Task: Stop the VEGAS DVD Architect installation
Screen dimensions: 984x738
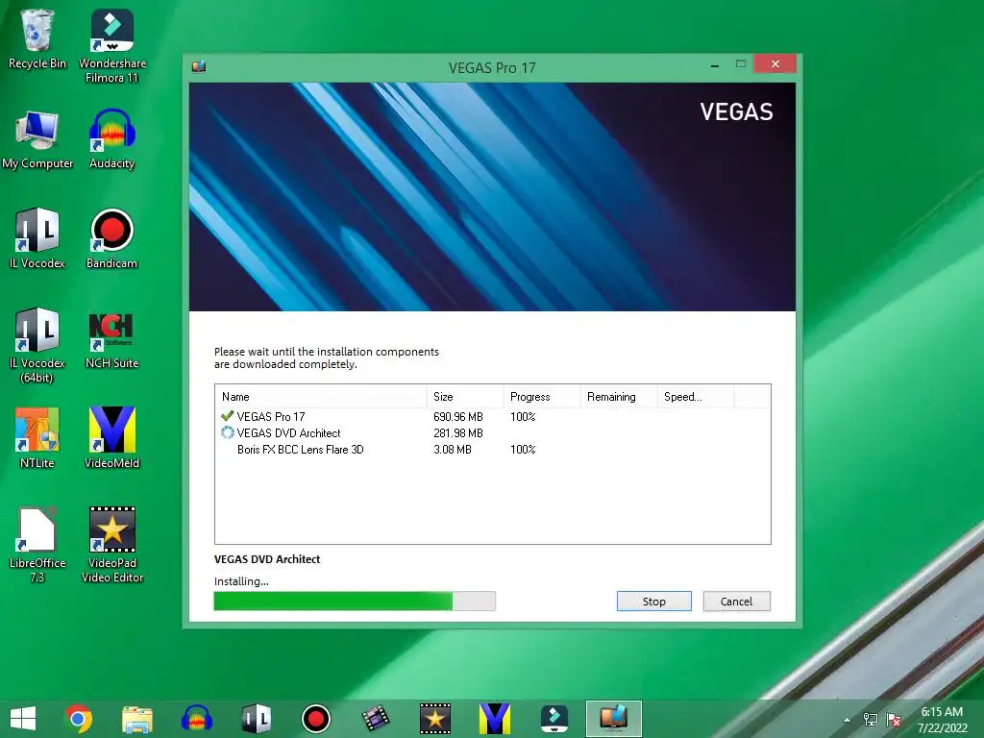Action: click(x=653, y=602)
